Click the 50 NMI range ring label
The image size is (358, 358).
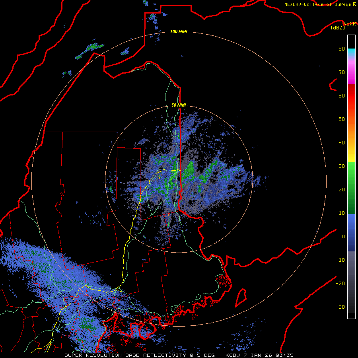point(179,105)
